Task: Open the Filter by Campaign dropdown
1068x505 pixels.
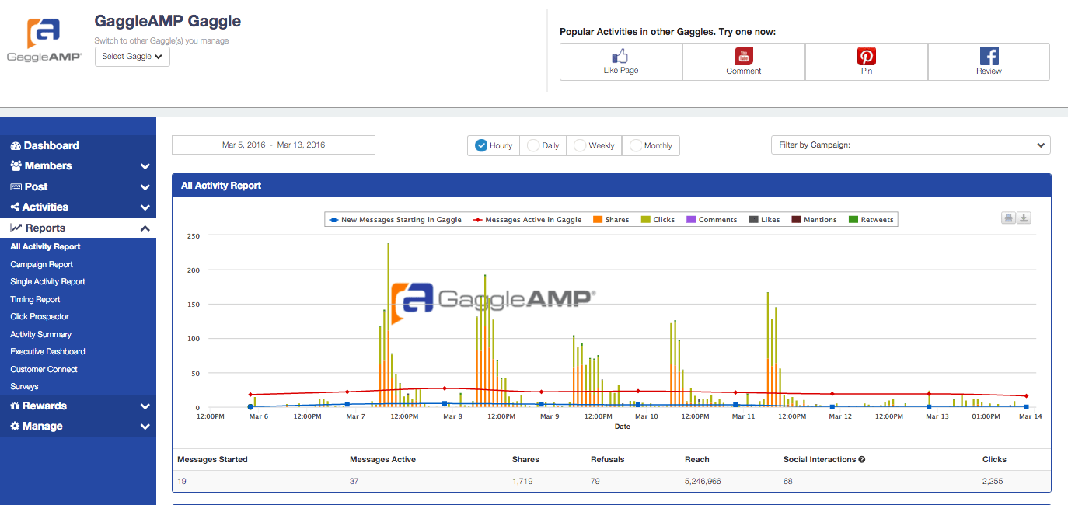Action: (x=910, y=145)
